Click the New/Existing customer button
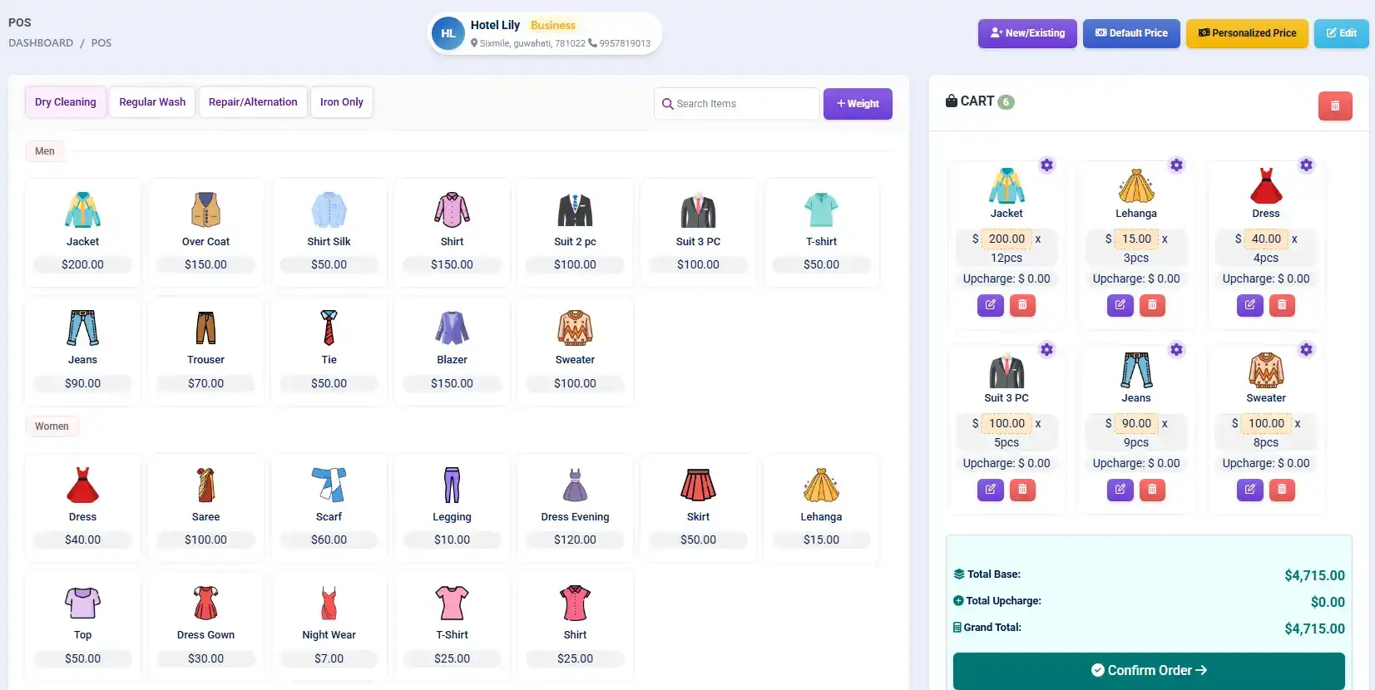 coord(1027,33)
